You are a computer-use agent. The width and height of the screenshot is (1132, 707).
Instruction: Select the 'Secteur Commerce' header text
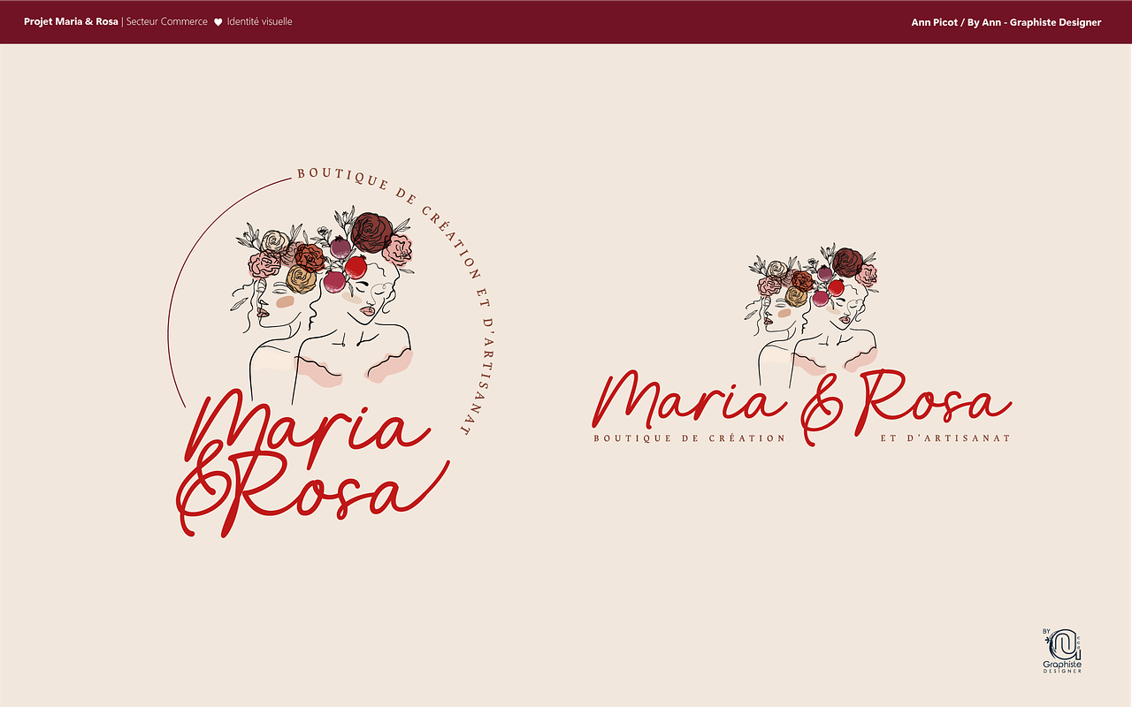pos(167,21)
